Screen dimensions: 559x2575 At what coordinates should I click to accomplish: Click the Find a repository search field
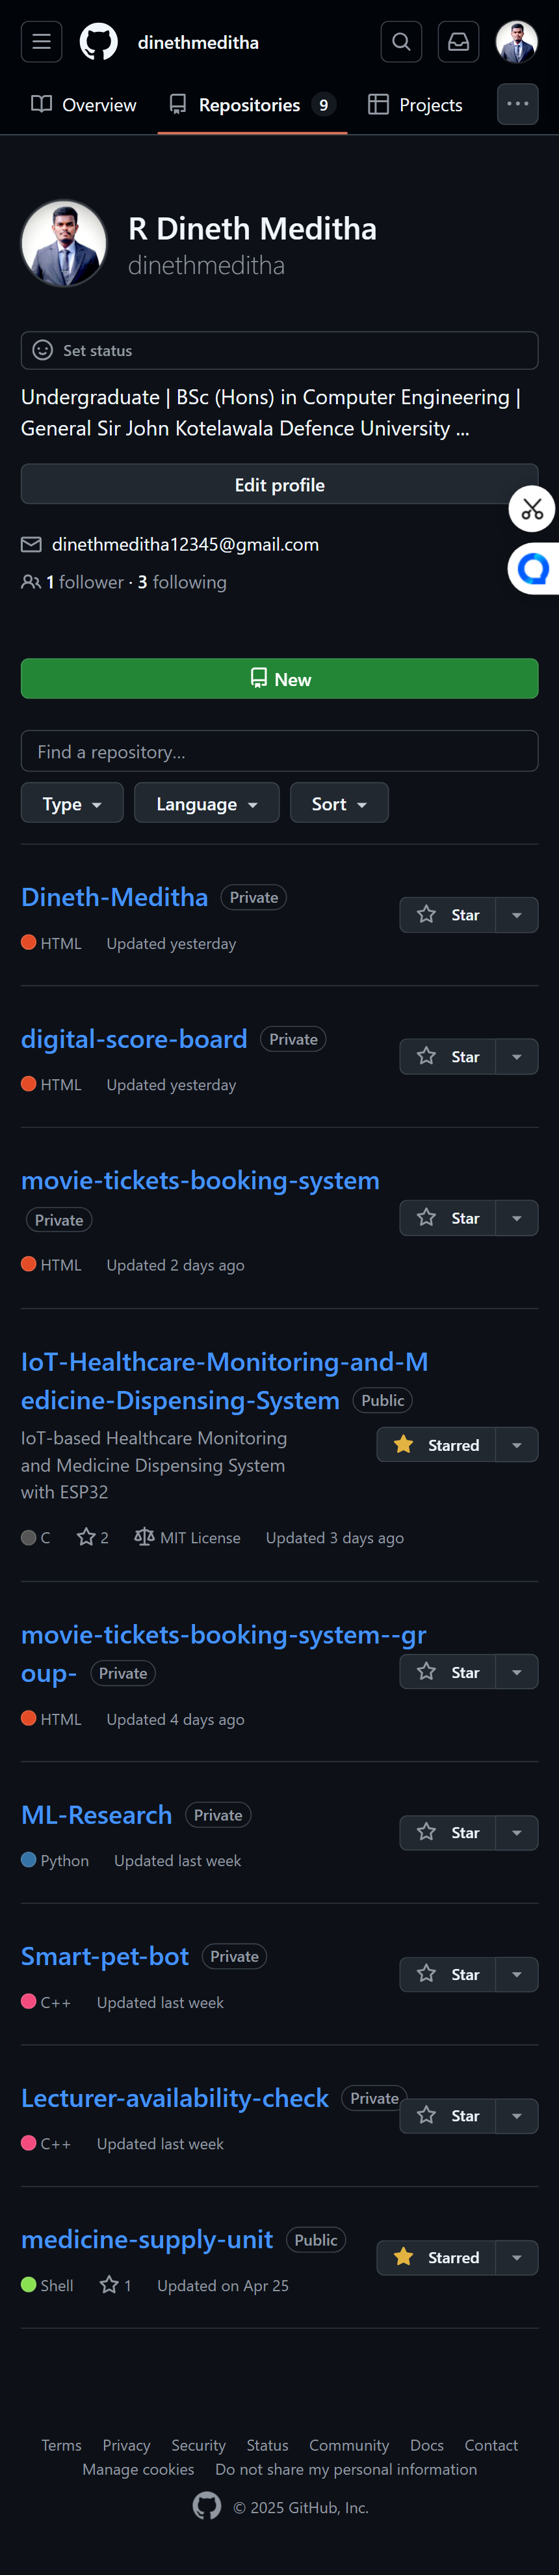(x=279, y=750)
